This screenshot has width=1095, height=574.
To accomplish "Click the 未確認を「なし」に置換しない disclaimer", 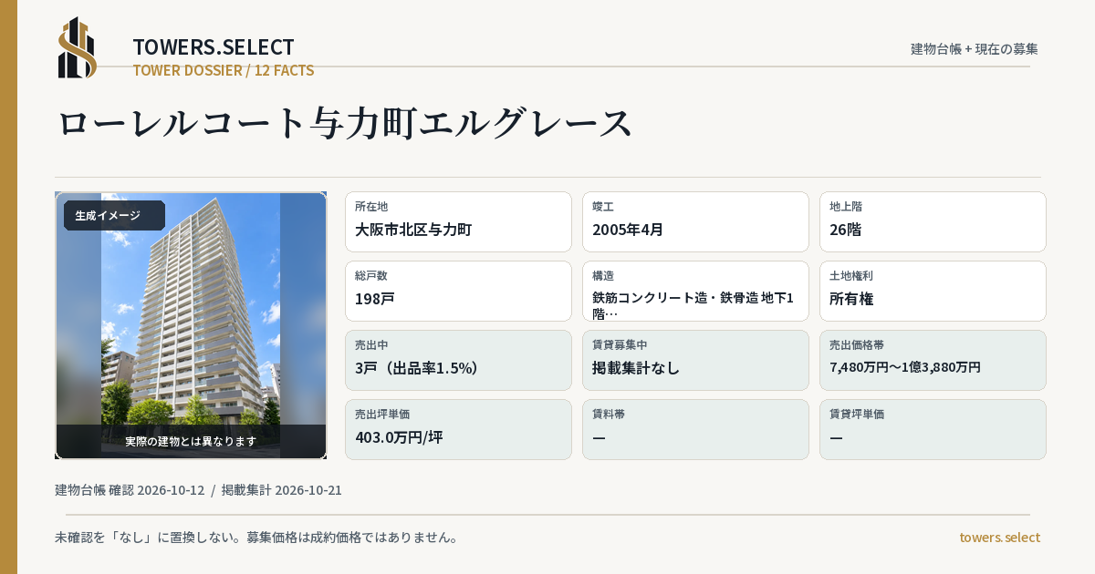I will 256,538.
